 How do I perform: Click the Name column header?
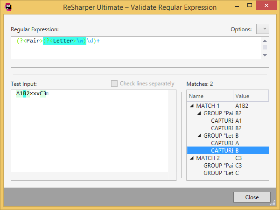[210, 96]
